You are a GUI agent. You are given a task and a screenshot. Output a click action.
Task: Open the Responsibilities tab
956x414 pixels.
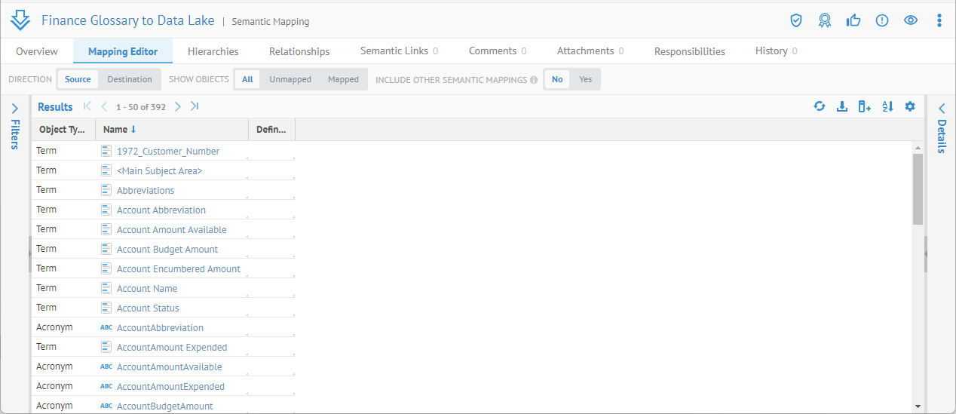coord(689,51)
